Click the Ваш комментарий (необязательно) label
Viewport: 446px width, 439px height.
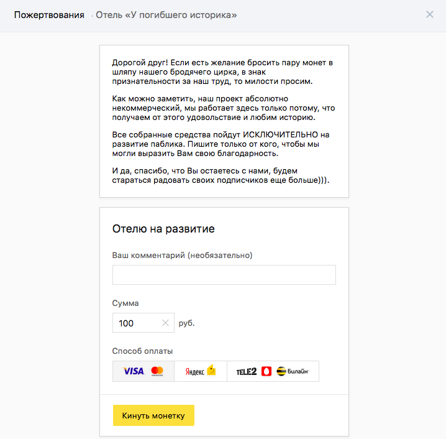[x=182, y=255]
